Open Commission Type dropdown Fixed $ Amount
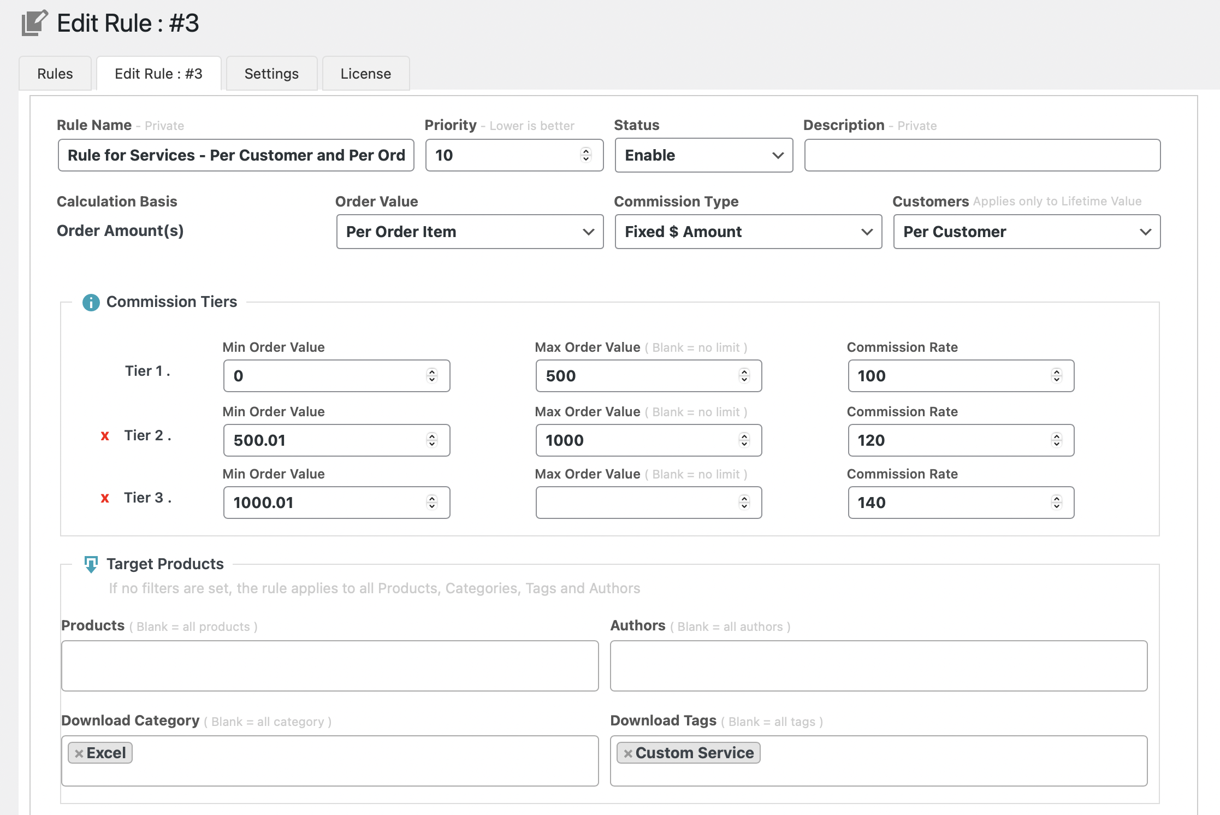Viewport: 1220px width, 815px height. point(748,232)
